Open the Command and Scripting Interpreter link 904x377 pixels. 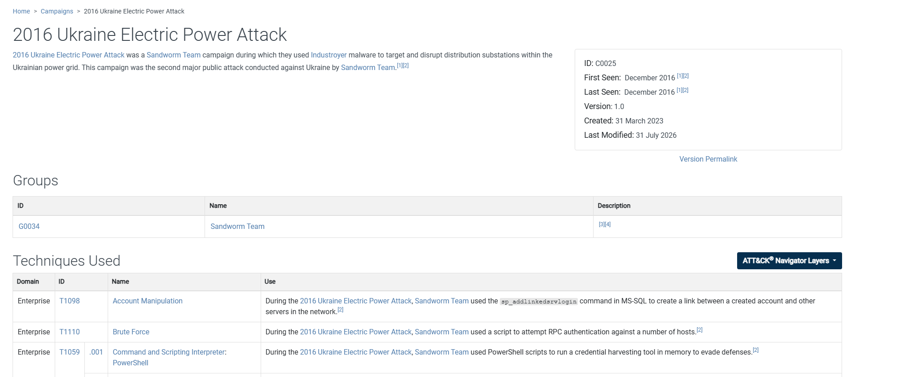coord(169,352)
